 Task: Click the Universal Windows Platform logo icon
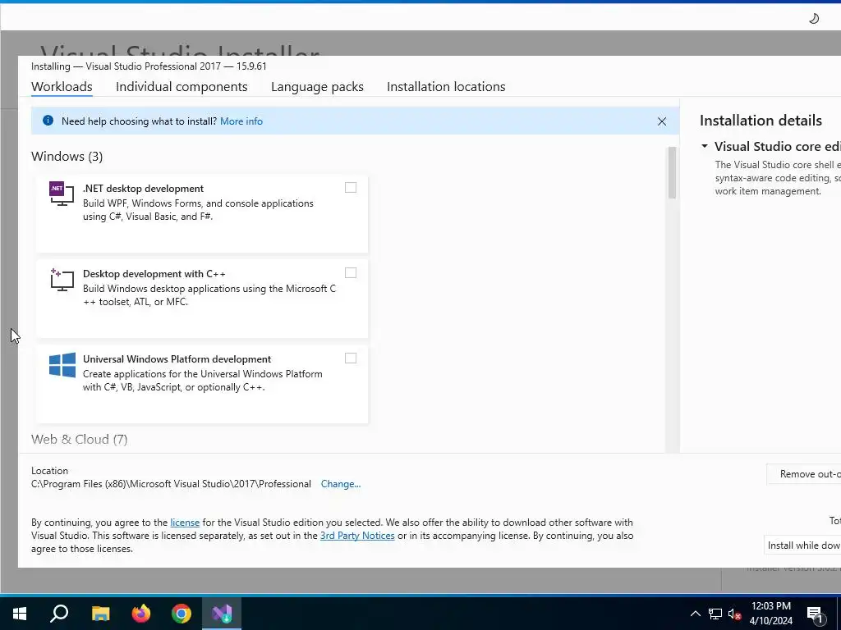click(62, 365)
